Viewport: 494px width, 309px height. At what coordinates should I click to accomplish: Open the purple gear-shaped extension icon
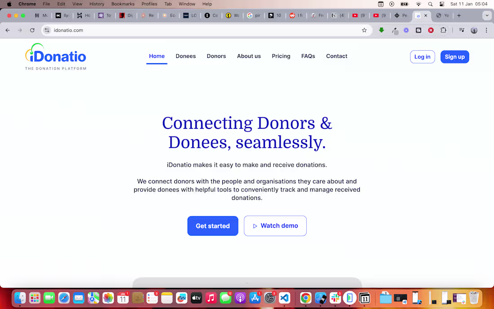pos(406,30)
